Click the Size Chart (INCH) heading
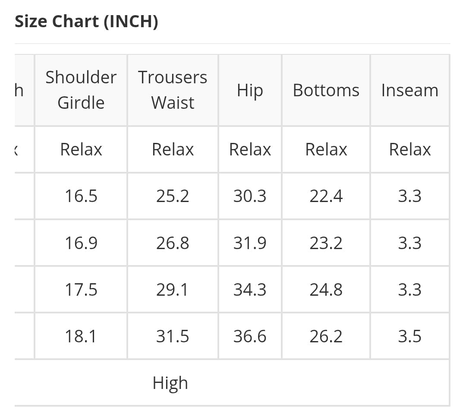466x414 pixels. 86,21
